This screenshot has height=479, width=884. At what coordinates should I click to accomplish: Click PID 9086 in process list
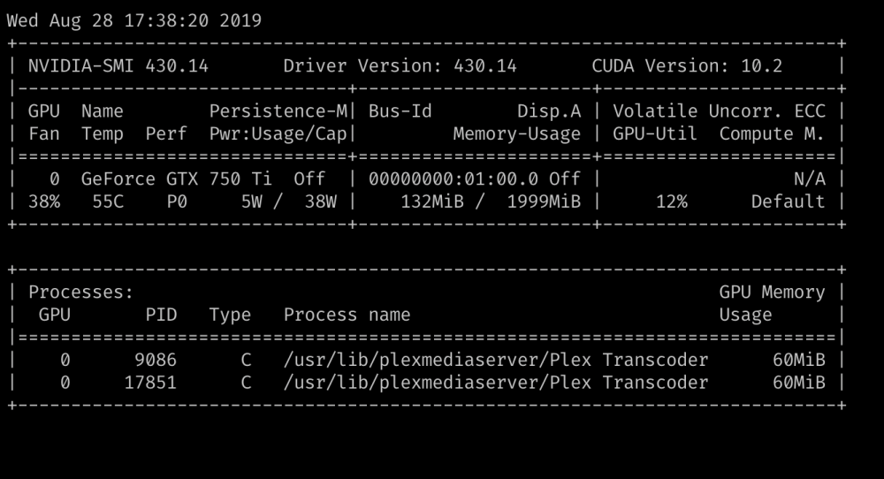pyautogui.click(x=156, y=360)
